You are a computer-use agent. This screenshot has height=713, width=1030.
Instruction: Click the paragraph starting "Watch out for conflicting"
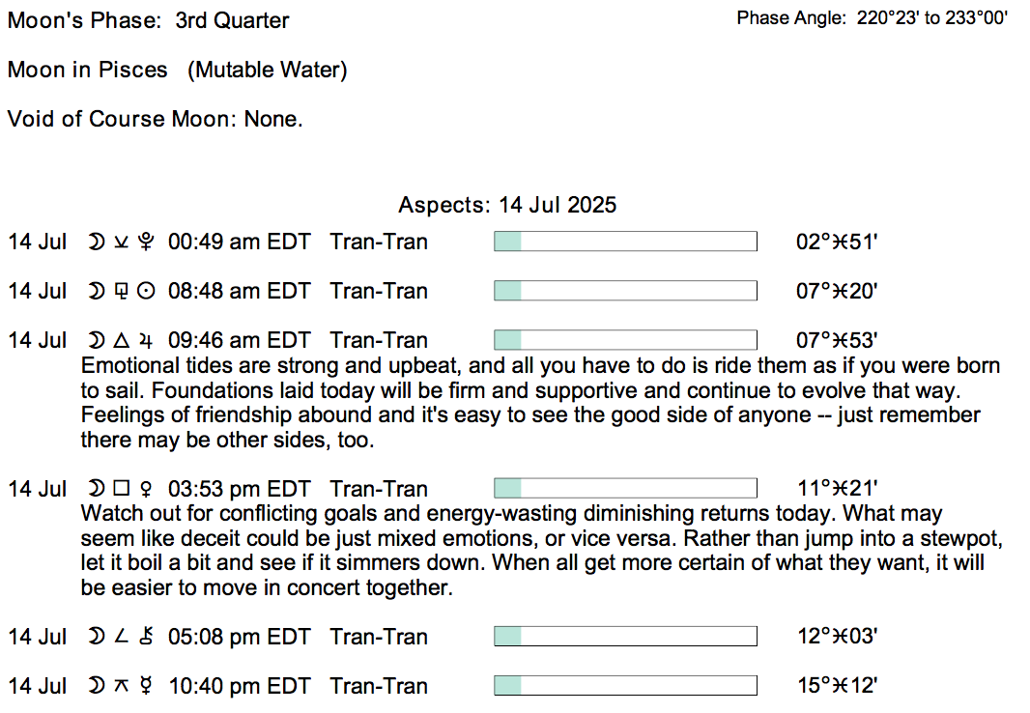[x=539, y=551]
